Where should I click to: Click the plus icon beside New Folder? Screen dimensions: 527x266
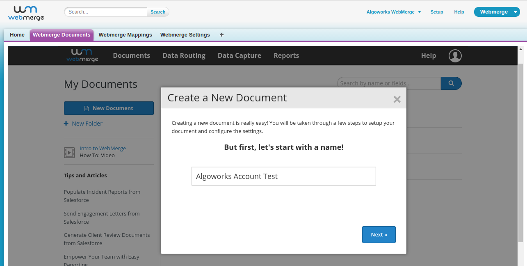(66, 124)
